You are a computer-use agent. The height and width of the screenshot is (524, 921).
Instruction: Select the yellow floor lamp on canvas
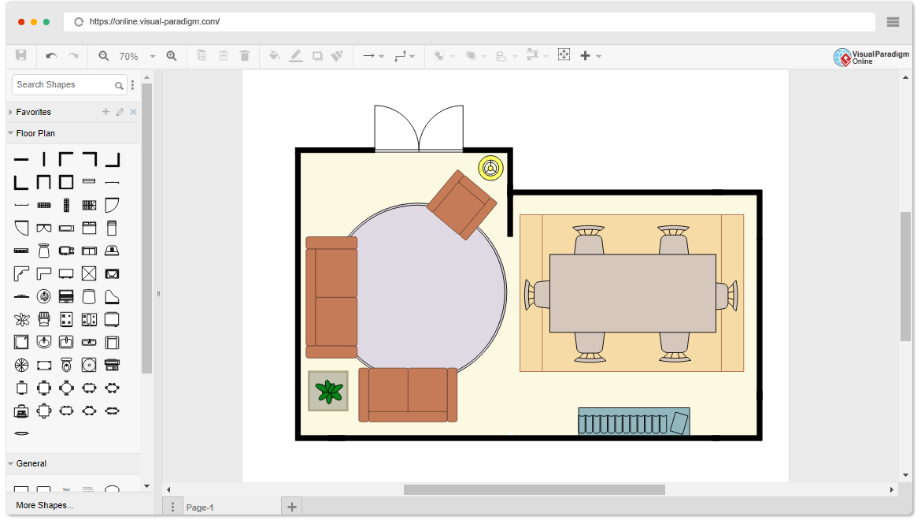(x=490, y=168)
